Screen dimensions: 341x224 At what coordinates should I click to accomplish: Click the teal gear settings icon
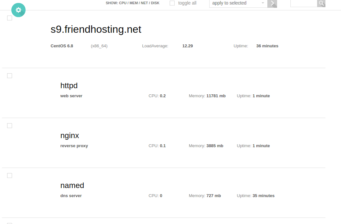(18, 10)
